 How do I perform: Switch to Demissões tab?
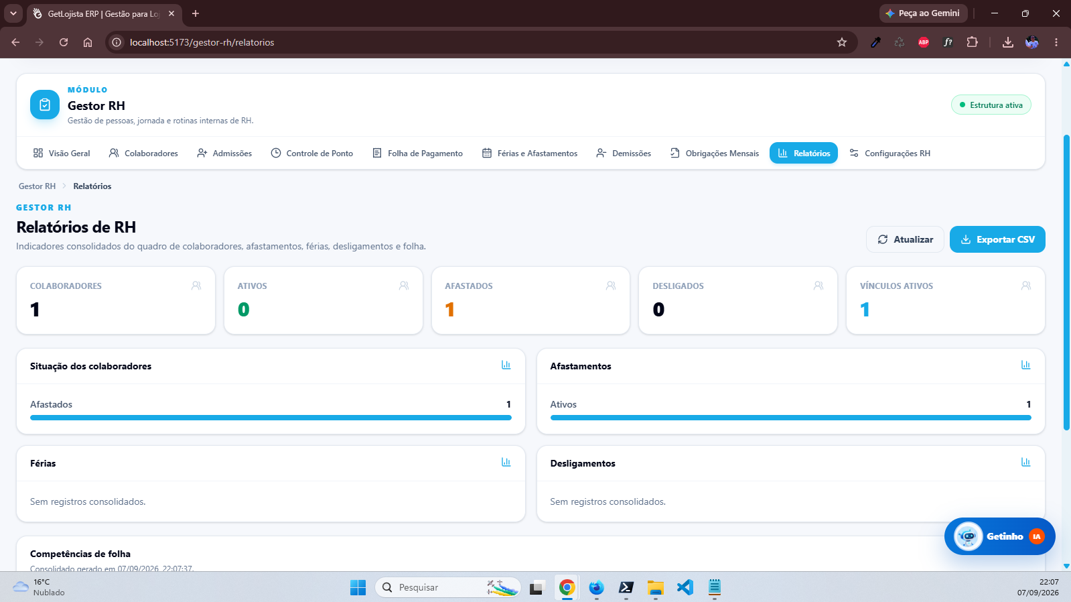coord(624,153)
